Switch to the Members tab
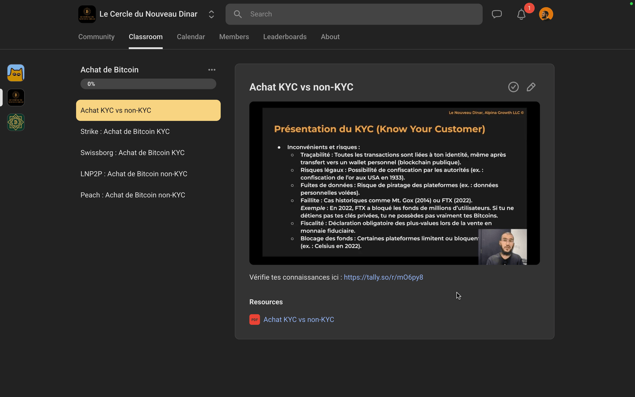The width and height of the screenshot is (635, 397). point(234,37)
